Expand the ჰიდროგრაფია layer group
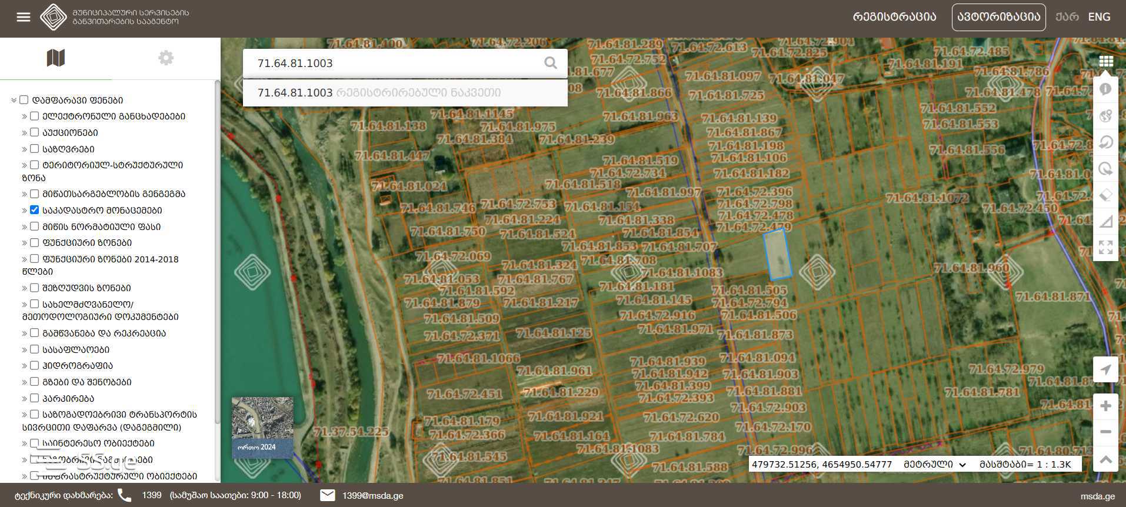 click(25, 366)
